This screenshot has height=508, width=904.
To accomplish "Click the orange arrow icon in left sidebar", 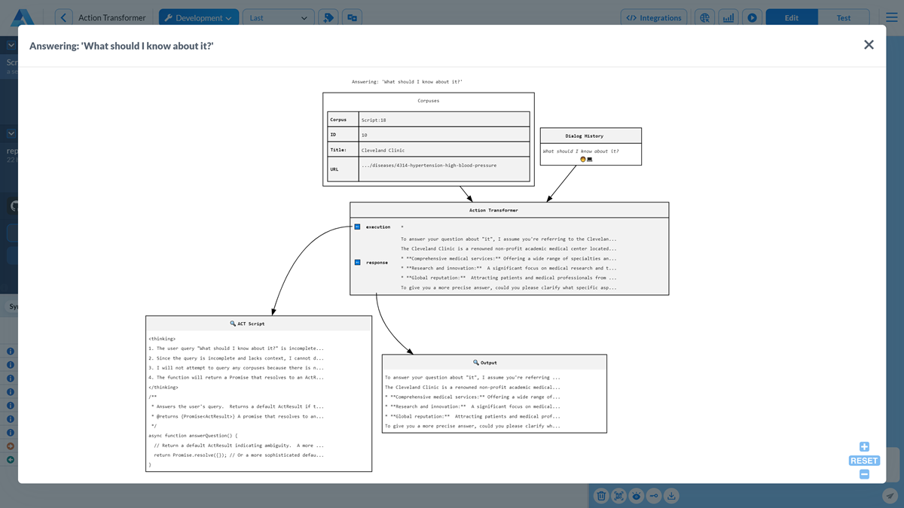I will [10, 446].
